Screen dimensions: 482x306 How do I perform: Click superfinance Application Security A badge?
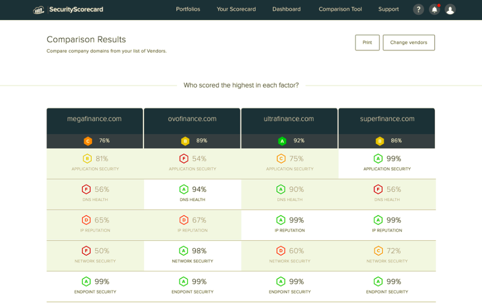point(378,159)
